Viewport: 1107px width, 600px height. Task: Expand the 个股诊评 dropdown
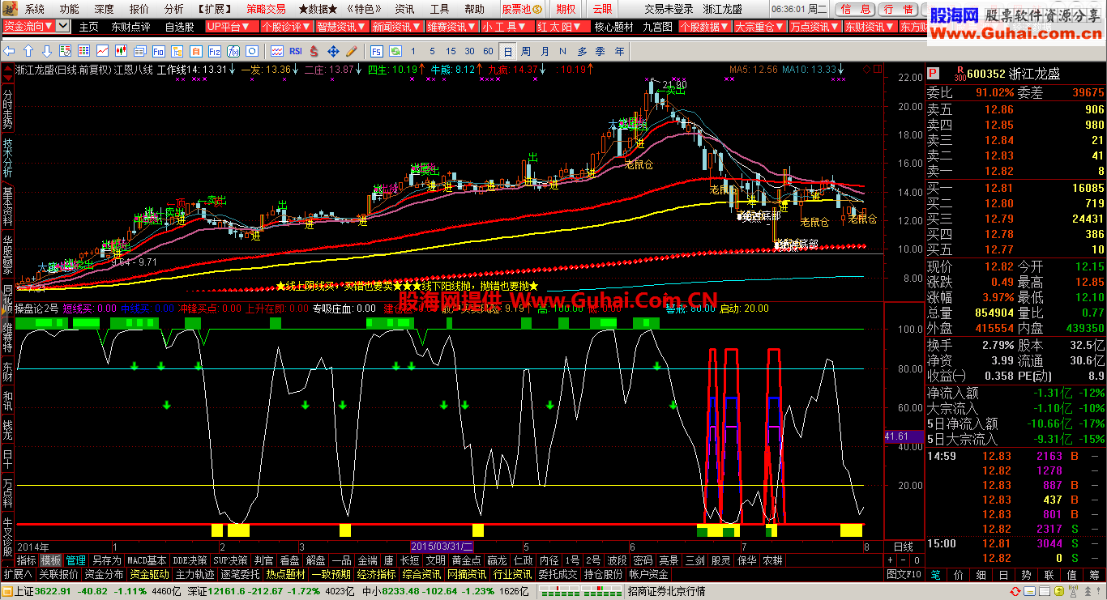[x=286, y=27]
